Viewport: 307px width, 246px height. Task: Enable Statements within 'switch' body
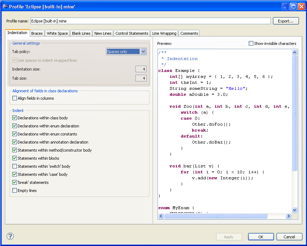click(15, 166)
